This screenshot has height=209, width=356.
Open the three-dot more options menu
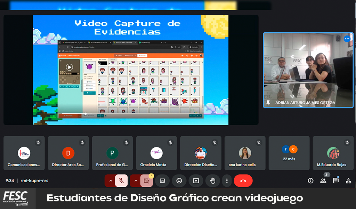[227, 181]
